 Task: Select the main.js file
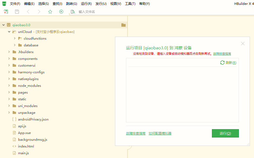[23, 153]
